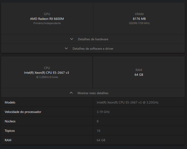Select the CPU Intel Xeon E5-2667 v3 tile
187x149 pixels.
(47, 72)
